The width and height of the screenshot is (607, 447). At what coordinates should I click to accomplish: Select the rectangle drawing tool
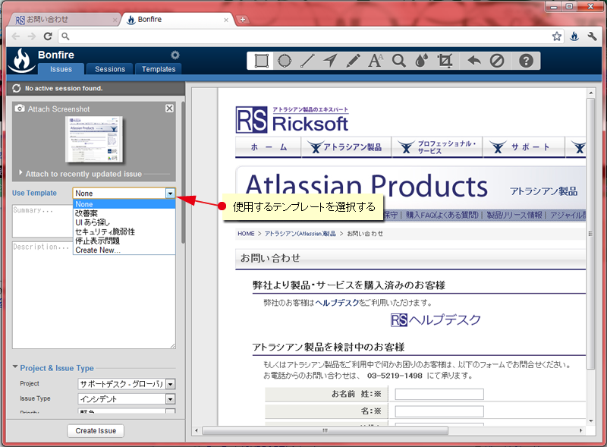261,61
